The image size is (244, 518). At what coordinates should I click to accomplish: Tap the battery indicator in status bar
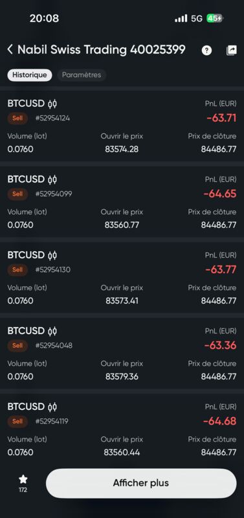(x=215, y=19)
